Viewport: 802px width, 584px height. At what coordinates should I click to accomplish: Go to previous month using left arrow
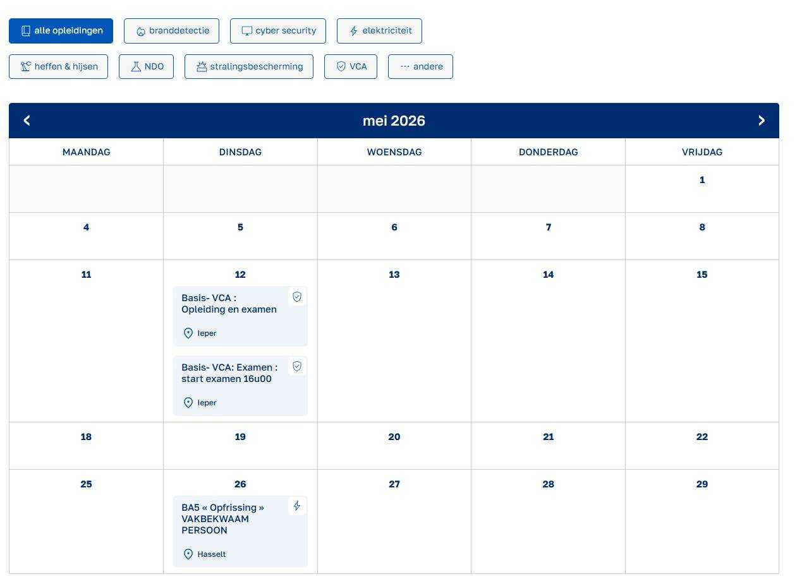click(x=27, y=121)
